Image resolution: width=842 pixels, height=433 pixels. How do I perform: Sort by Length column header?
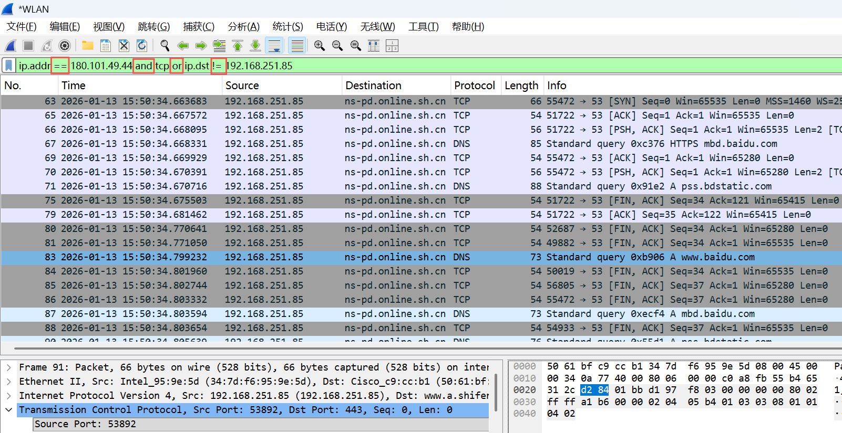522,86
